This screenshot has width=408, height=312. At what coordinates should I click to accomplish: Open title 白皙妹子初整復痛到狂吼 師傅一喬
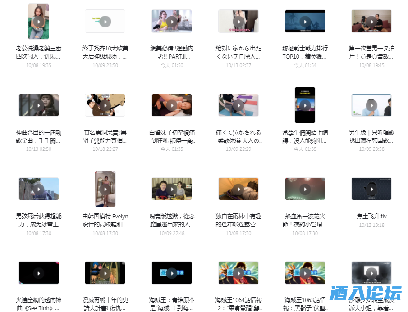coord(172,136)
